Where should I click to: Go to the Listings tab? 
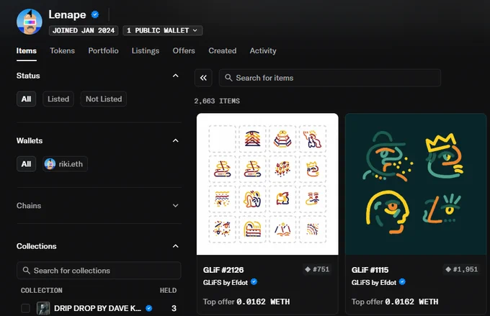click(x=146, y=51)
